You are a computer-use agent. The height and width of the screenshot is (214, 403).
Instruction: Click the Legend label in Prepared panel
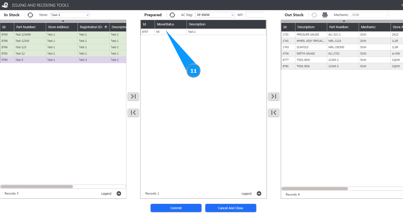click(247, 194)
